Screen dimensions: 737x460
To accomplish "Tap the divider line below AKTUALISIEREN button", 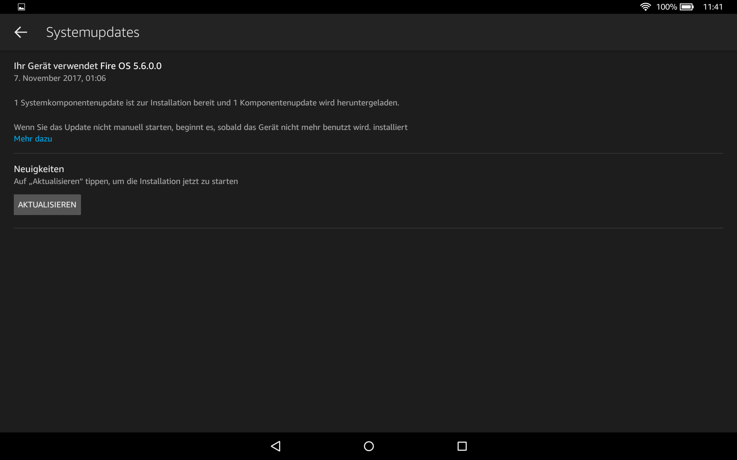I will (x=368, y=228).
